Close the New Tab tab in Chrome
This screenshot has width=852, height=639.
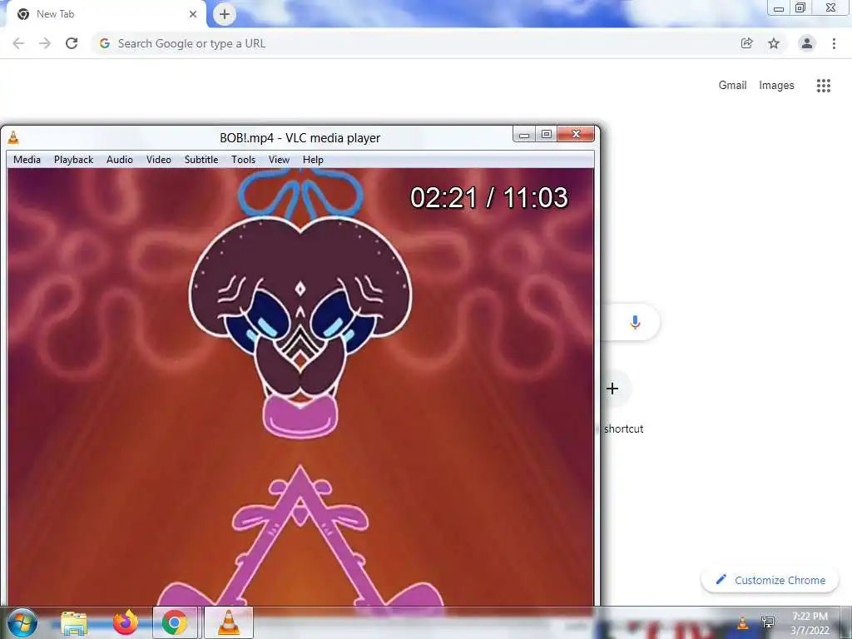[193, 14]
